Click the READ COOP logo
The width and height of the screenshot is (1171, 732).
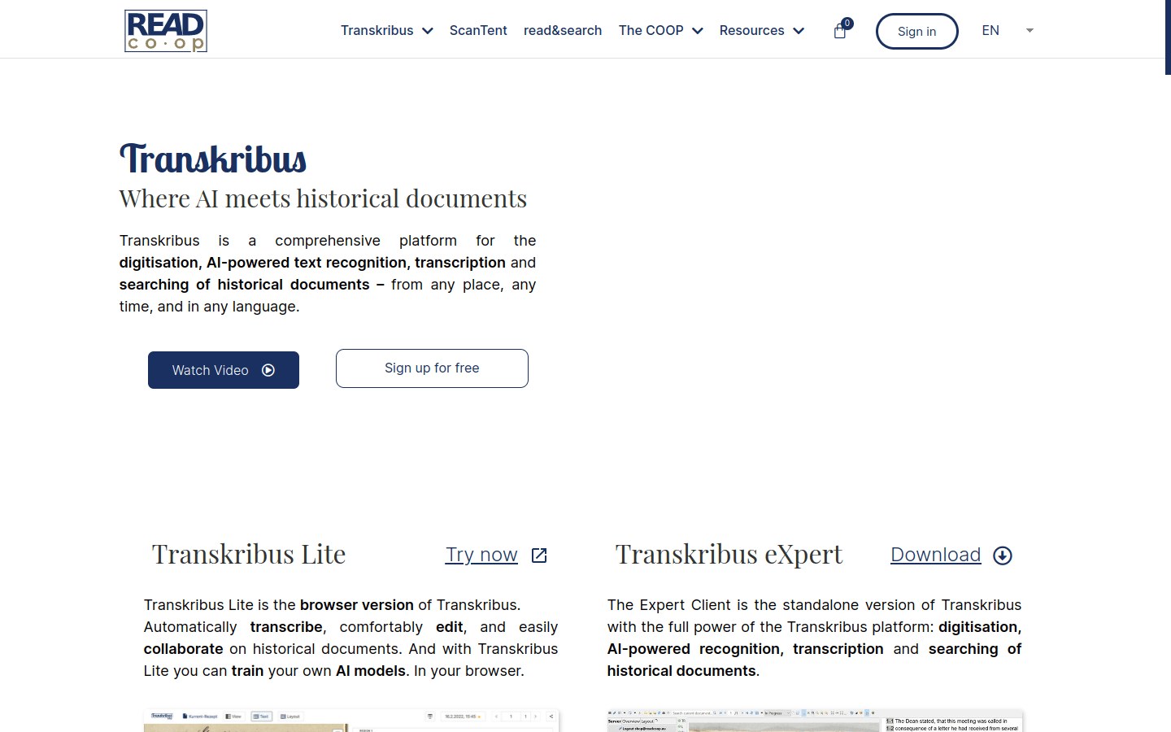tap(165, 31)
